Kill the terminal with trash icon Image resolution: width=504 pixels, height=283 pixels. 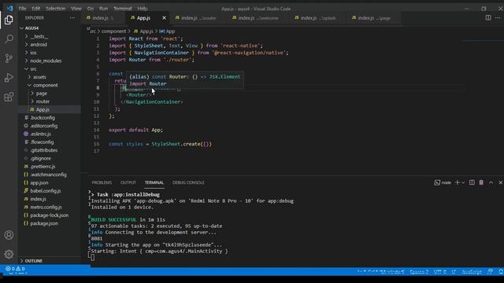point(481,182)
